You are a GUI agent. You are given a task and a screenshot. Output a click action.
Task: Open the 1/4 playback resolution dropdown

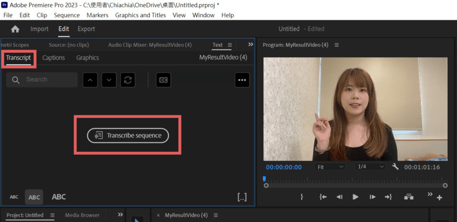370,167
